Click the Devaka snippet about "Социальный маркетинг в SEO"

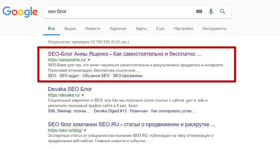click(x=128, y=103)
